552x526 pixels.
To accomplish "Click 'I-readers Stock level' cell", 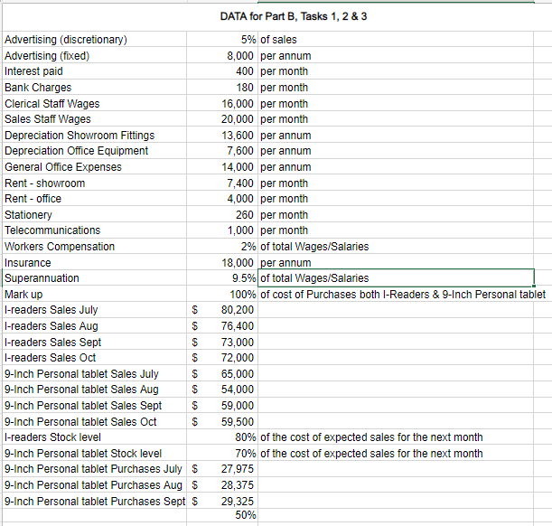I will 94,437.
